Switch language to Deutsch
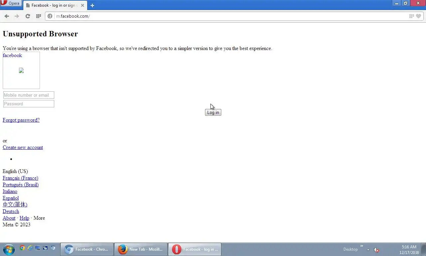426x256 pixels. tap(11, 211)
